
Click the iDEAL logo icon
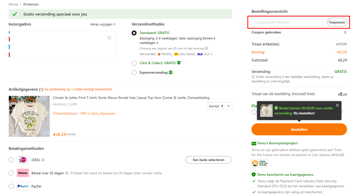[x=23, y=160]
